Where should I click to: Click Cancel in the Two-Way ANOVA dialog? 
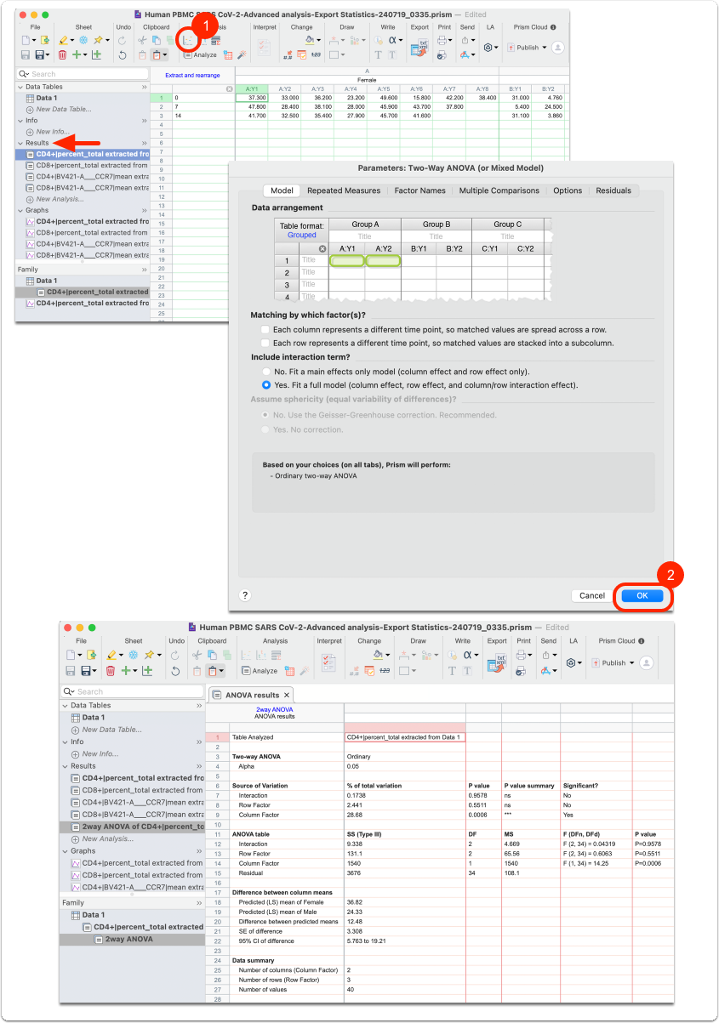(591, 595)
